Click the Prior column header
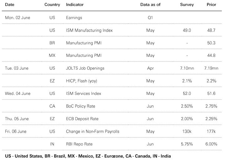Screen dimensions: 234x166 tap(211, 5)
